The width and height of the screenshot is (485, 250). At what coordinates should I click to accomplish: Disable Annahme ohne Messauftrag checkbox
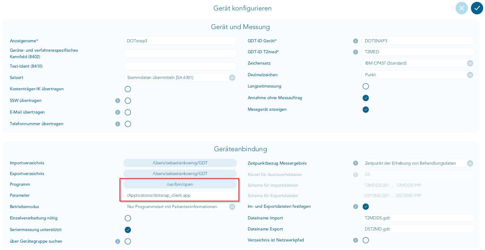[x=366, y=98]
